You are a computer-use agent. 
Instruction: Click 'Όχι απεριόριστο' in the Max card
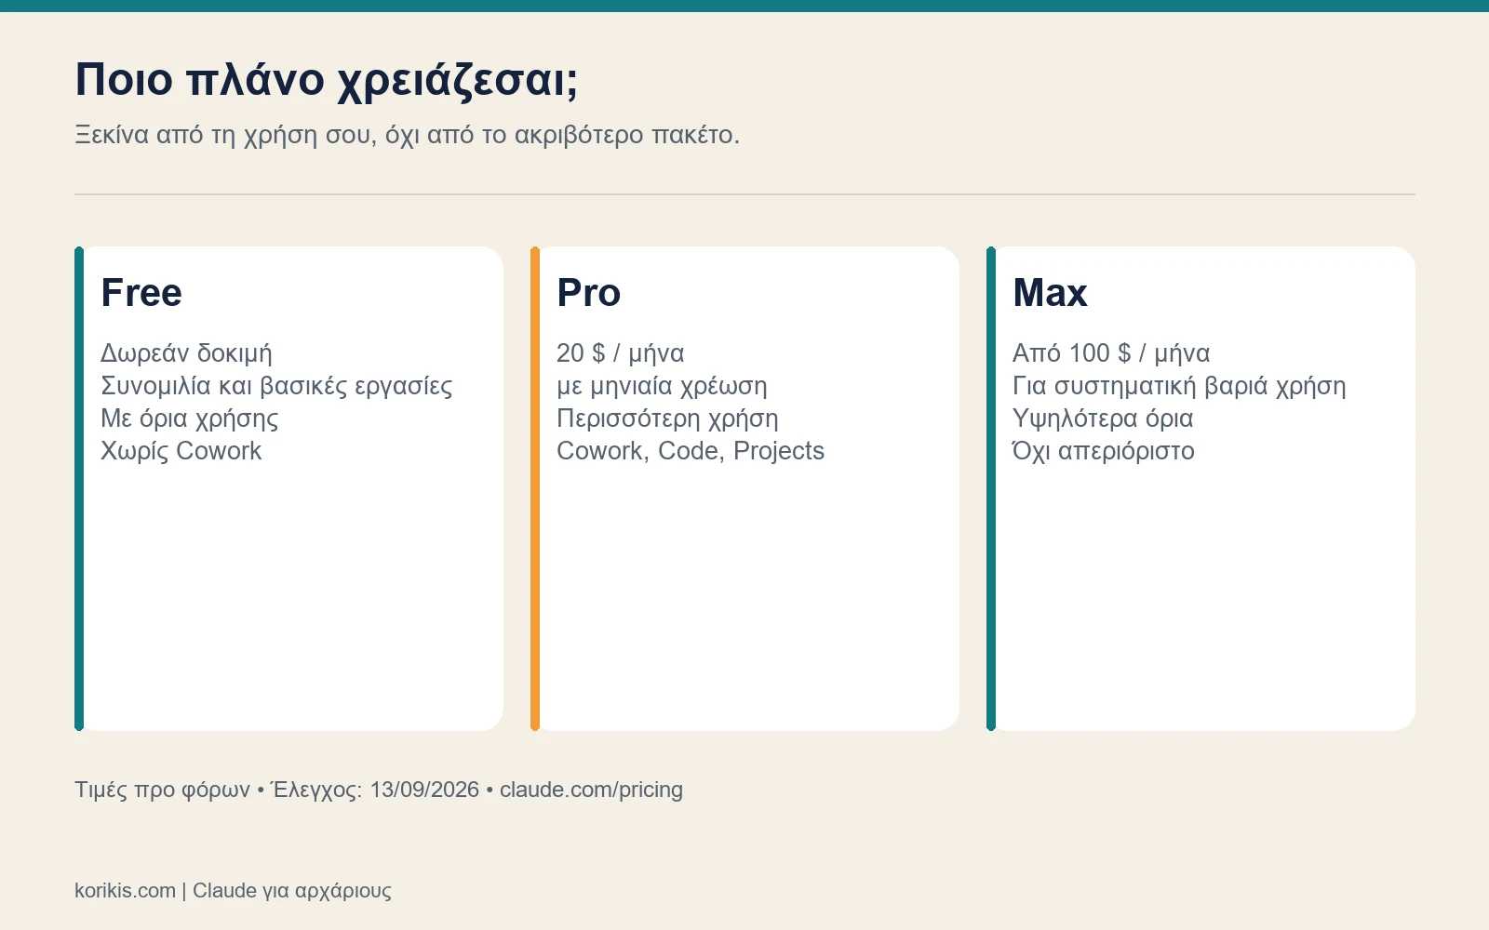click(x=1103, y=451)
